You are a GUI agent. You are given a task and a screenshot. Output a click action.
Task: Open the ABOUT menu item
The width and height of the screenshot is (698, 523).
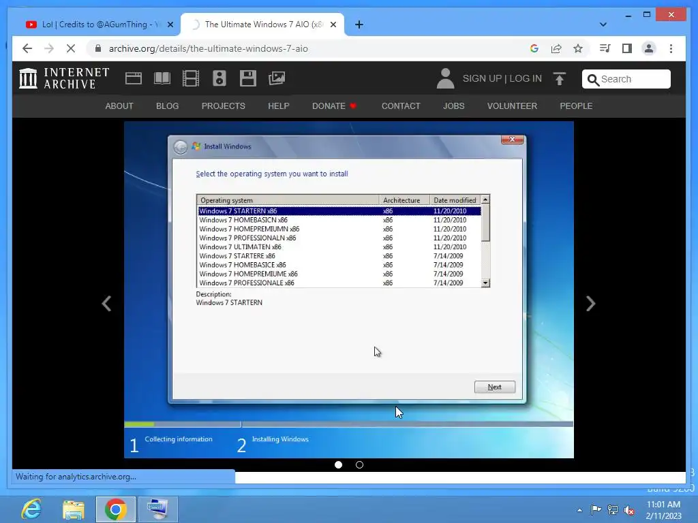[x=119, y=106]
